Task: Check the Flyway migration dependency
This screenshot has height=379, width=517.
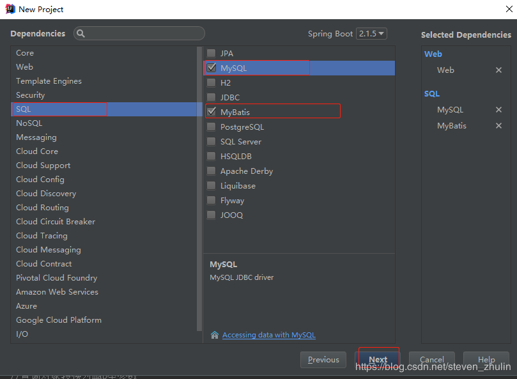Action: coord(211,200)
